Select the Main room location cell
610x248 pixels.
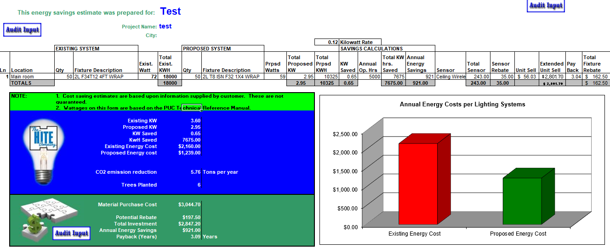pyautogui.click(x=32, y=77)
